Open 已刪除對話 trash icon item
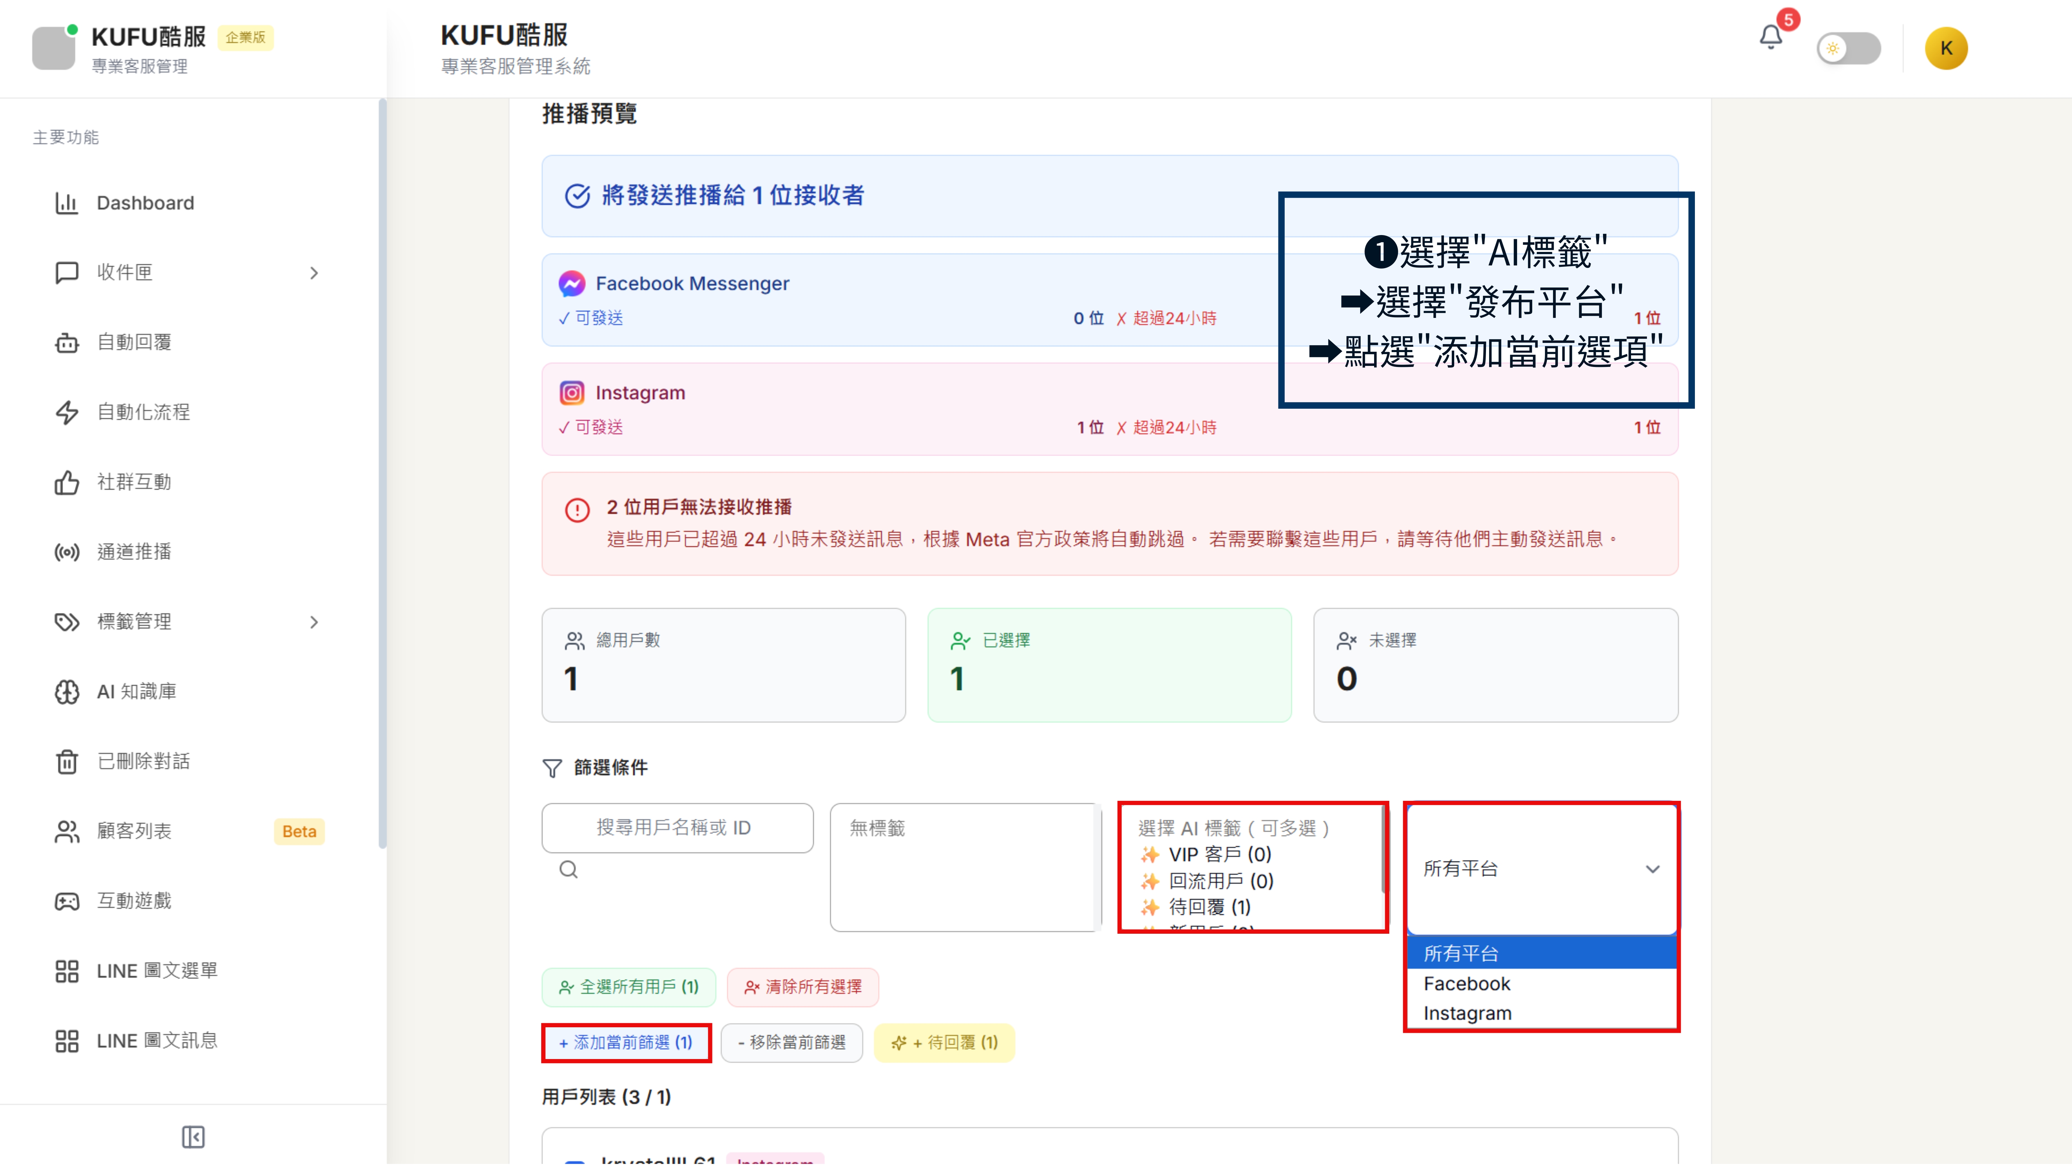The height and width of the screenshot is (1165, 2072). click(143, 761)
